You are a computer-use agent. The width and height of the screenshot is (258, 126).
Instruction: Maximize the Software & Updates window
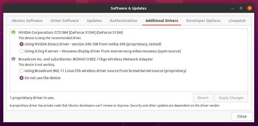pos(241,8)
